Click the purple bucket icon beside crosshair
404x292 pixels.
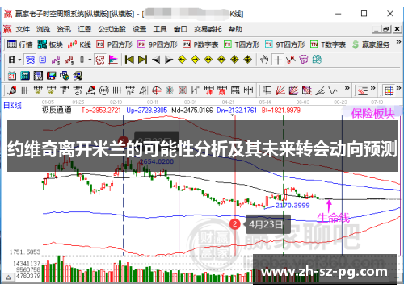pyautogui.click(x=304, y=60)
